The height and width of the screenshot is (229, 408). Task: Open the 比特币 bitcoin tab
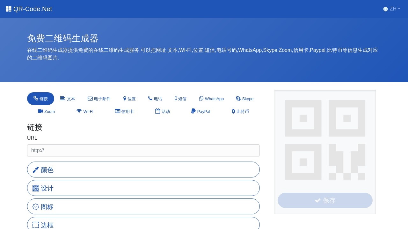[240, 111]
